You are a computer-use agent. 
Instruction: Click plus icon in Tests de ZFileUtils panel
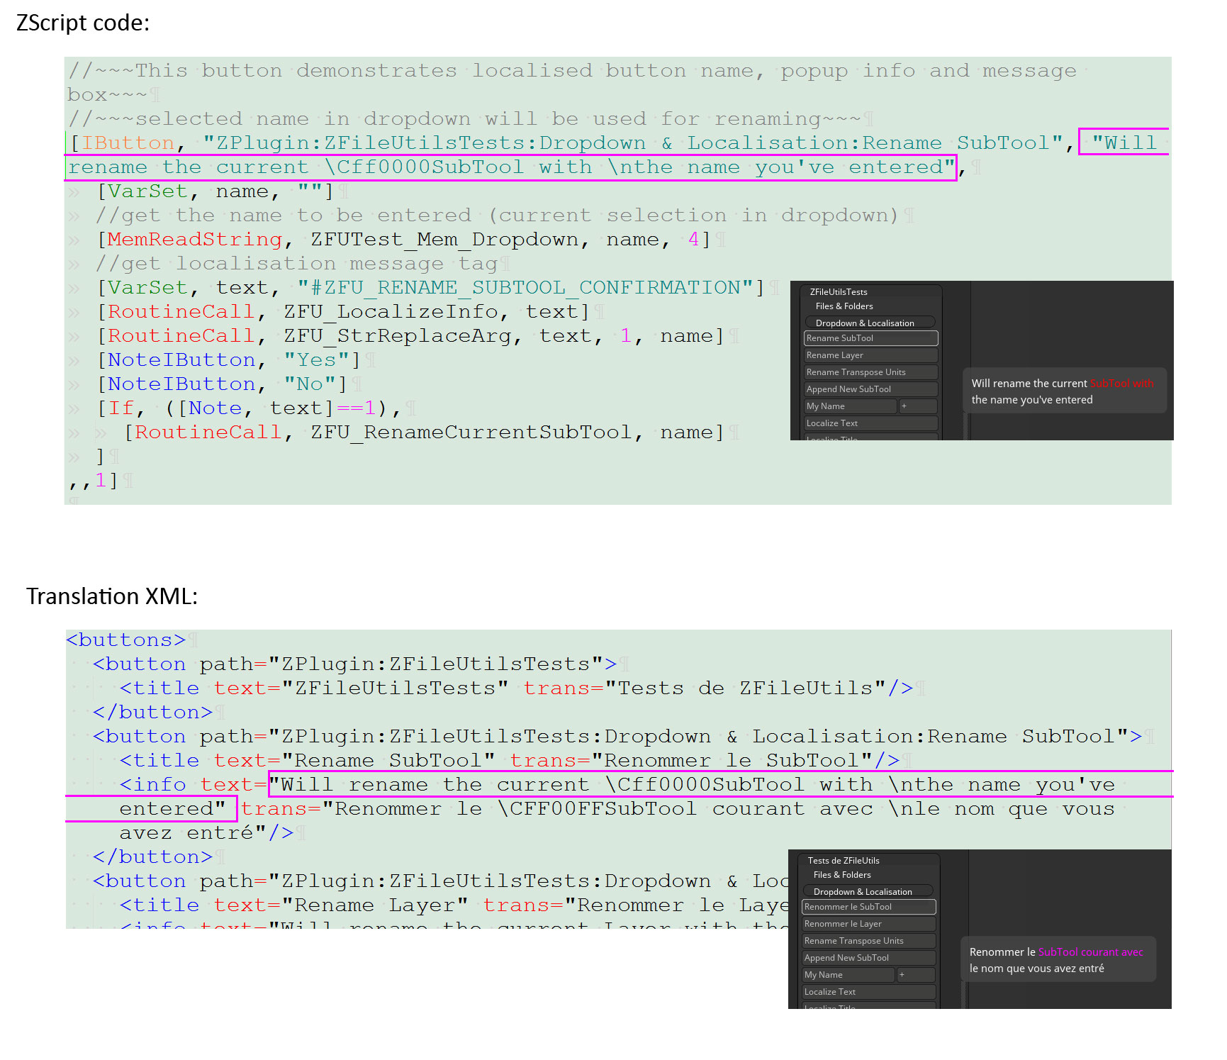click(916, 975)
